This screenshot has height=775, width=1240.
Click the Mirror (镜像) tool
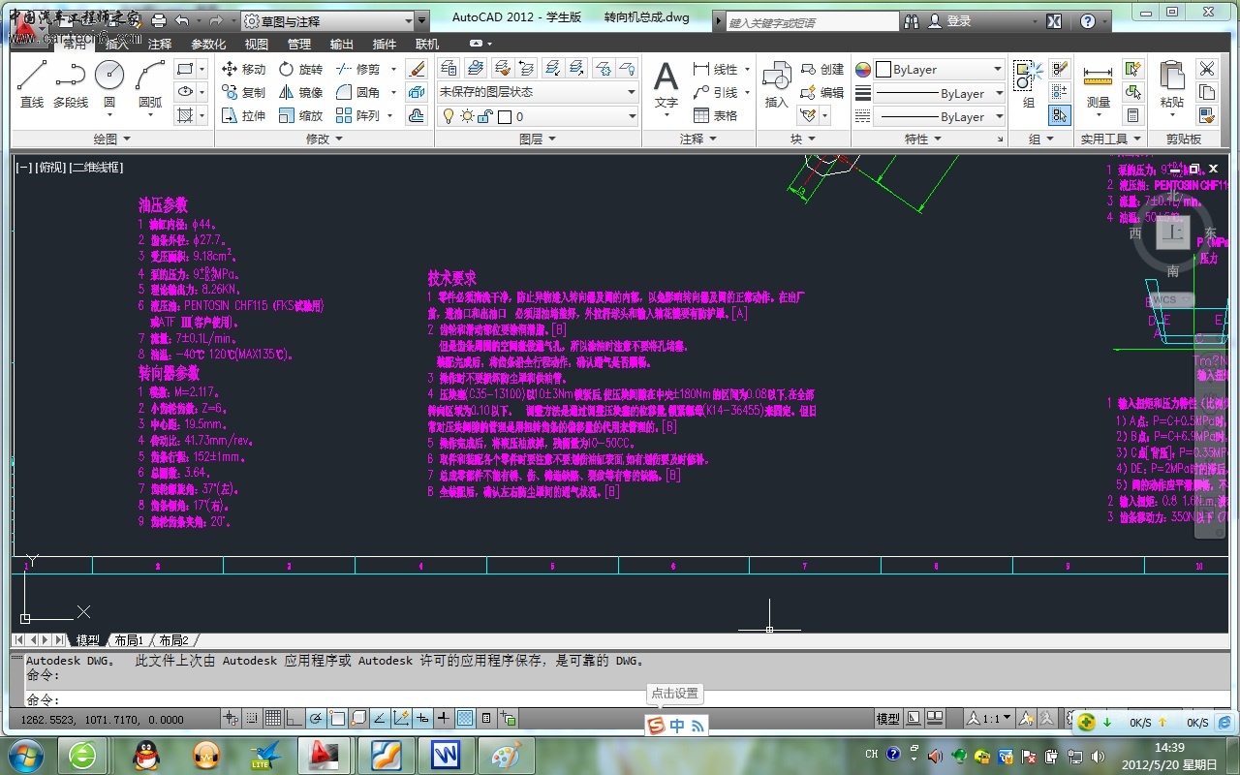(300, 92)
